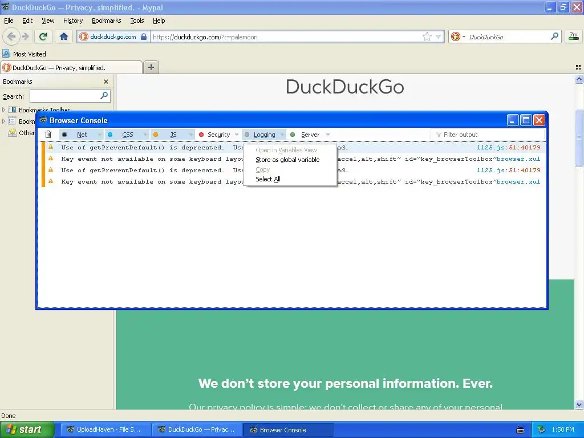
Task: Select the DuckDuckGo browser tab
Action: tap(71, 67)
